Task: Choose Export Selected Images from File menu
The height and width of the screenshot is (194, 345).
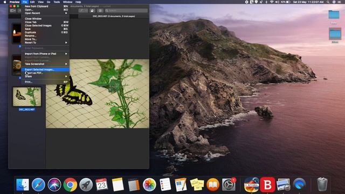Action: 45,70
